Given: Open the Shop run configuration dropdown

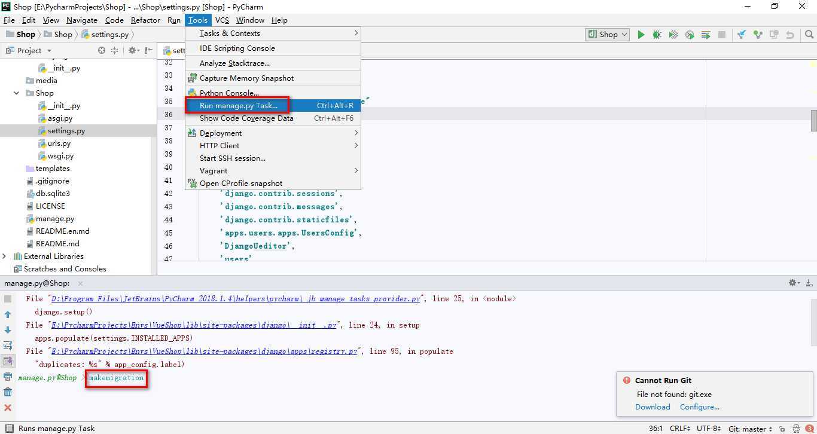Looking at the screenshot, I should 608,35.
